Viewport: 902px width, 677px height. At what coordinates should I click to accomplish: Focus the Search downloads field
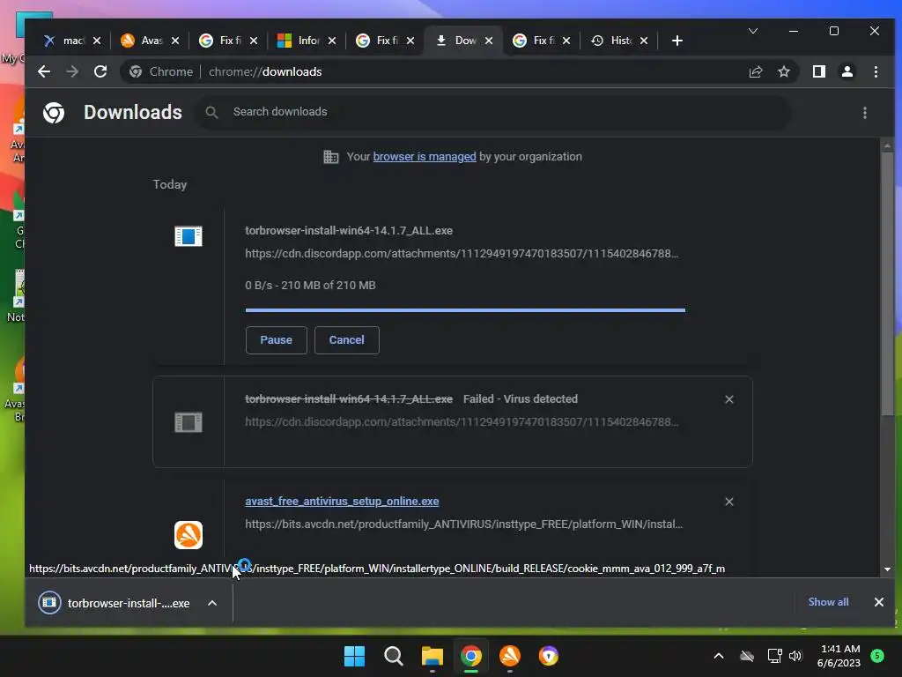pyautogui.click(x=495, y=112)
